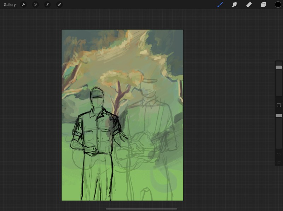
Task: Select the Brush tool
Action: point(220,5)
